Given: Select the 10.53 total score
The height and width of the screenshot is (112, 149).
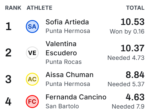Looking at the screenshot, I should click(133, 22).
